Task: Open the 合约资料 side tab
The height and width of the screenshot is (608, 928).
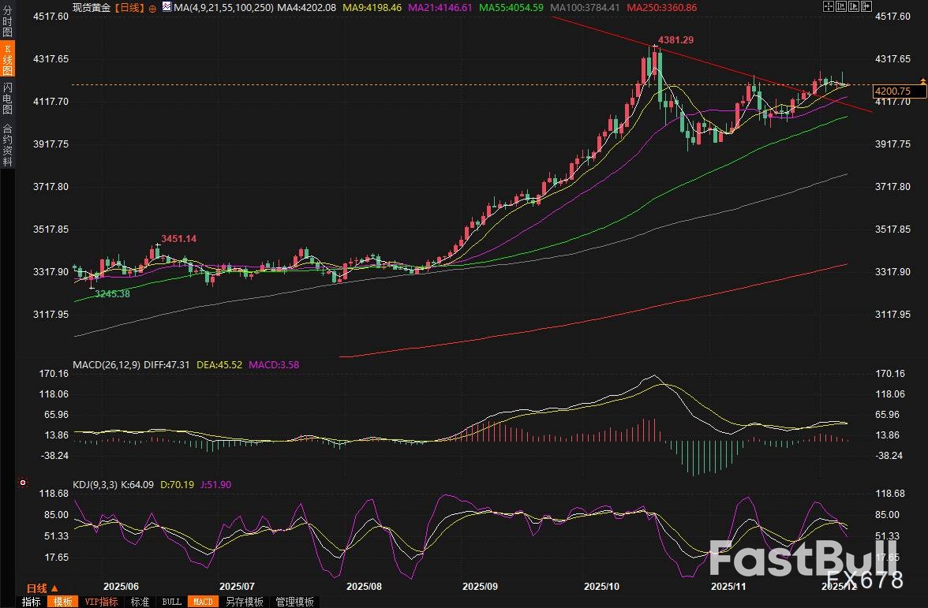Action: 7,144
